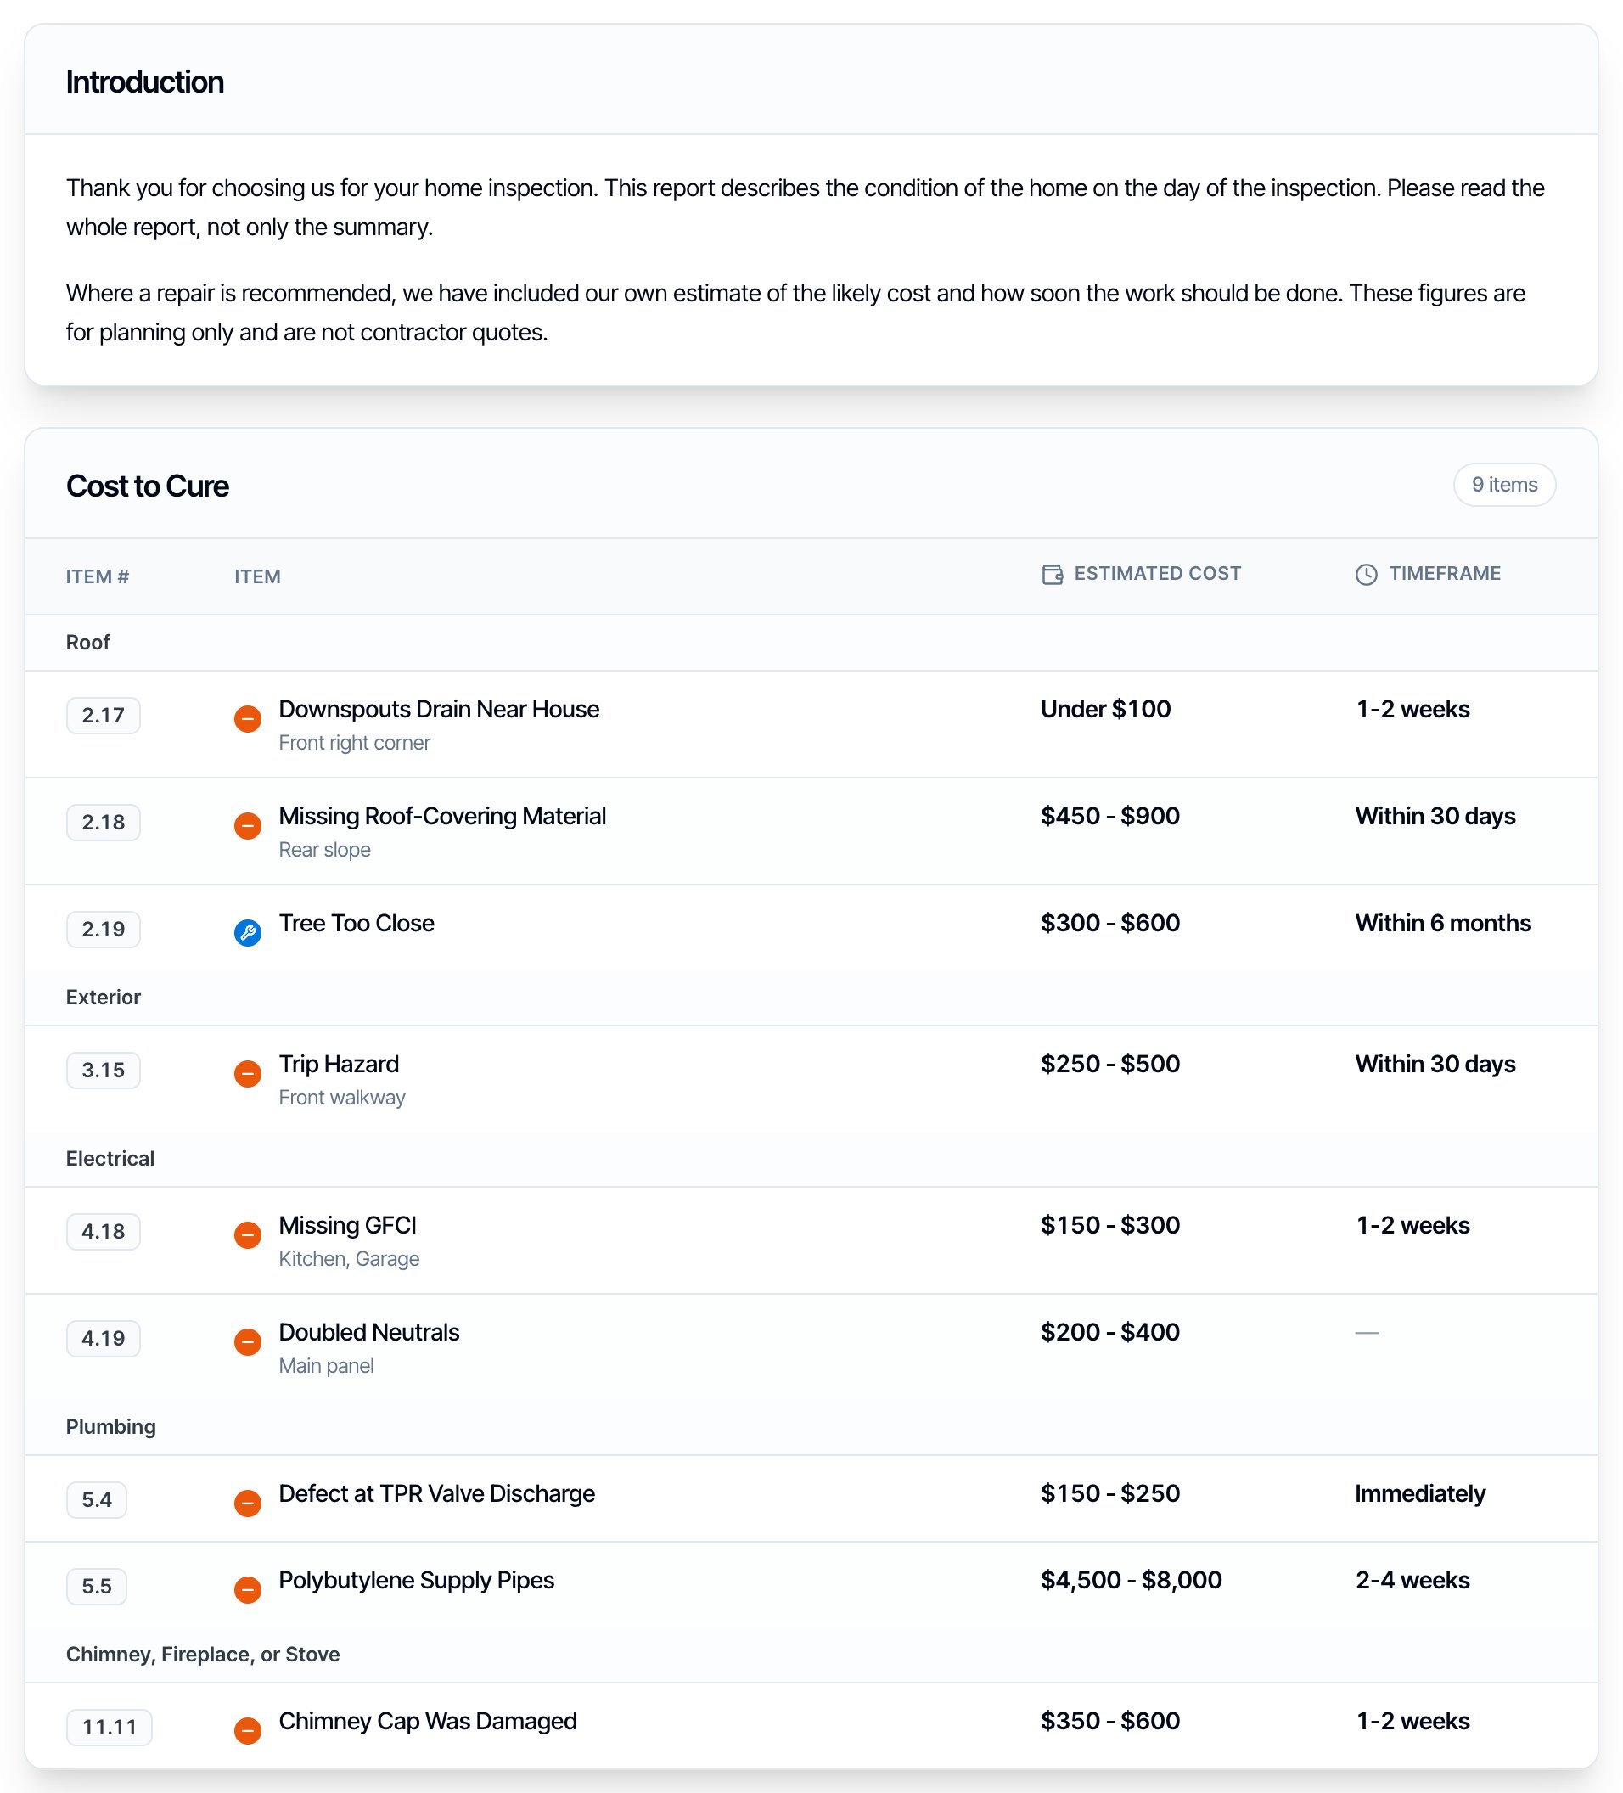Click the orange icon beside Missing GFCI
Screen dimensions: 1623x1793
[247, 1234]
